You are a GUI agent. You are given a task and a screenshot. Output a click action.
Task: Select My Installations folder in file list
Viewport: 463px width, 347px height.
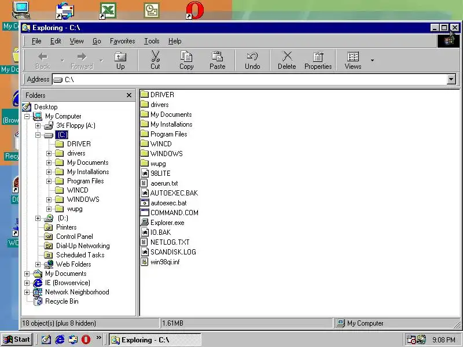[x=167, y=124]
